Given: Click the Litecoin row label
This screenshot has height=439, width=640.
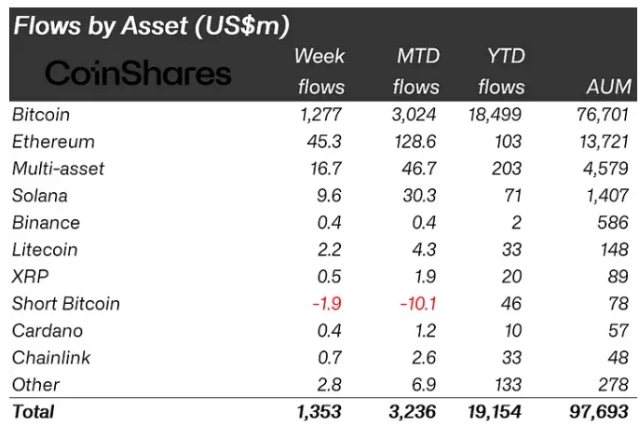Looking at the screenshot, I should (x=45, y=250).
